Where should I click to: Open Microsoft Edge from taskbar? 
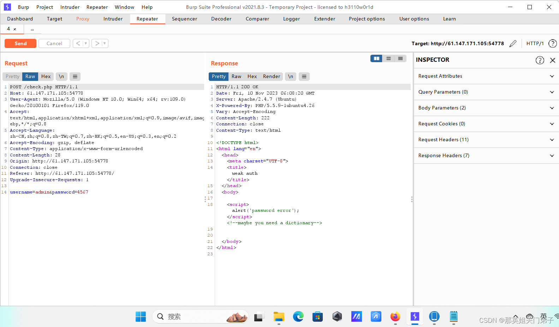click(x=298, y=317)
